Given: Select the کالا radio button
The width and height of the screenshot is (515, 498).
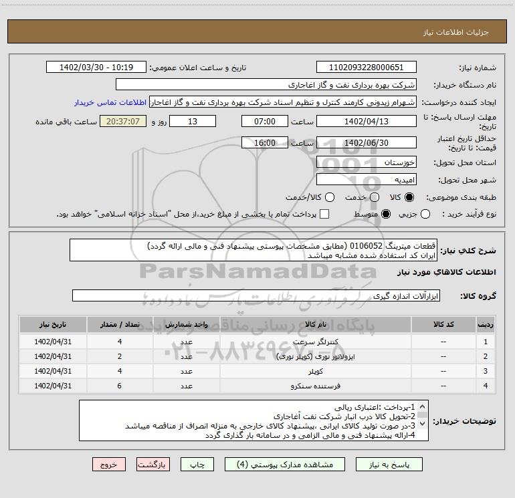Looking at the screenshot, I should 409,197.
